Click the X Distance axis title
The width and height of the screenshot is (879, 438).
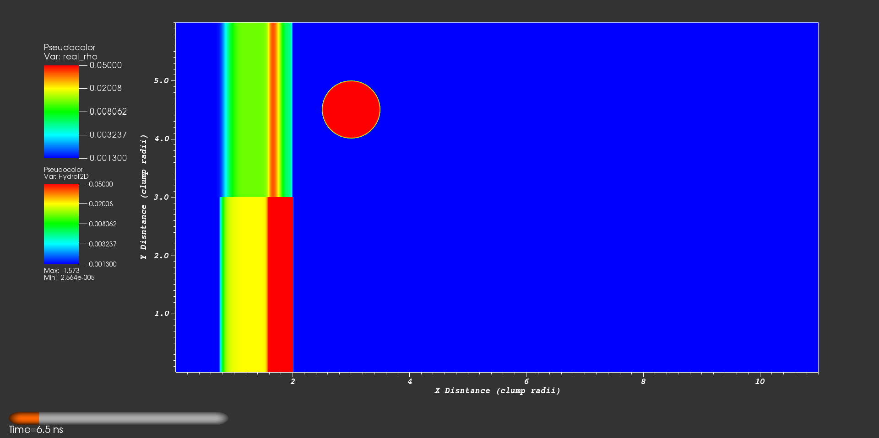click(497, 390)
